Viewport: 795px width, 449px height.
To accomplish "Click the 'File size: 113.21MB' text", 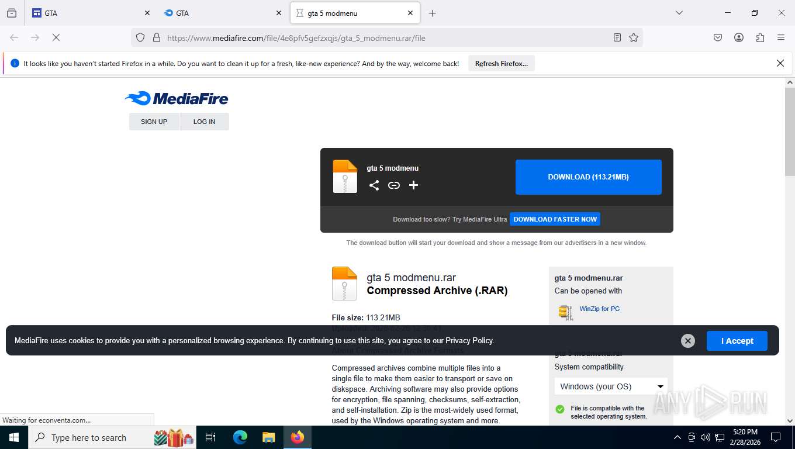I will click(x=366, y=318).
